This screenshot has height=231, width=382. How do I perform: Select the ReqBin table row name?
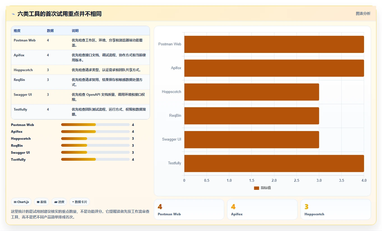click(x=19, y=80)
